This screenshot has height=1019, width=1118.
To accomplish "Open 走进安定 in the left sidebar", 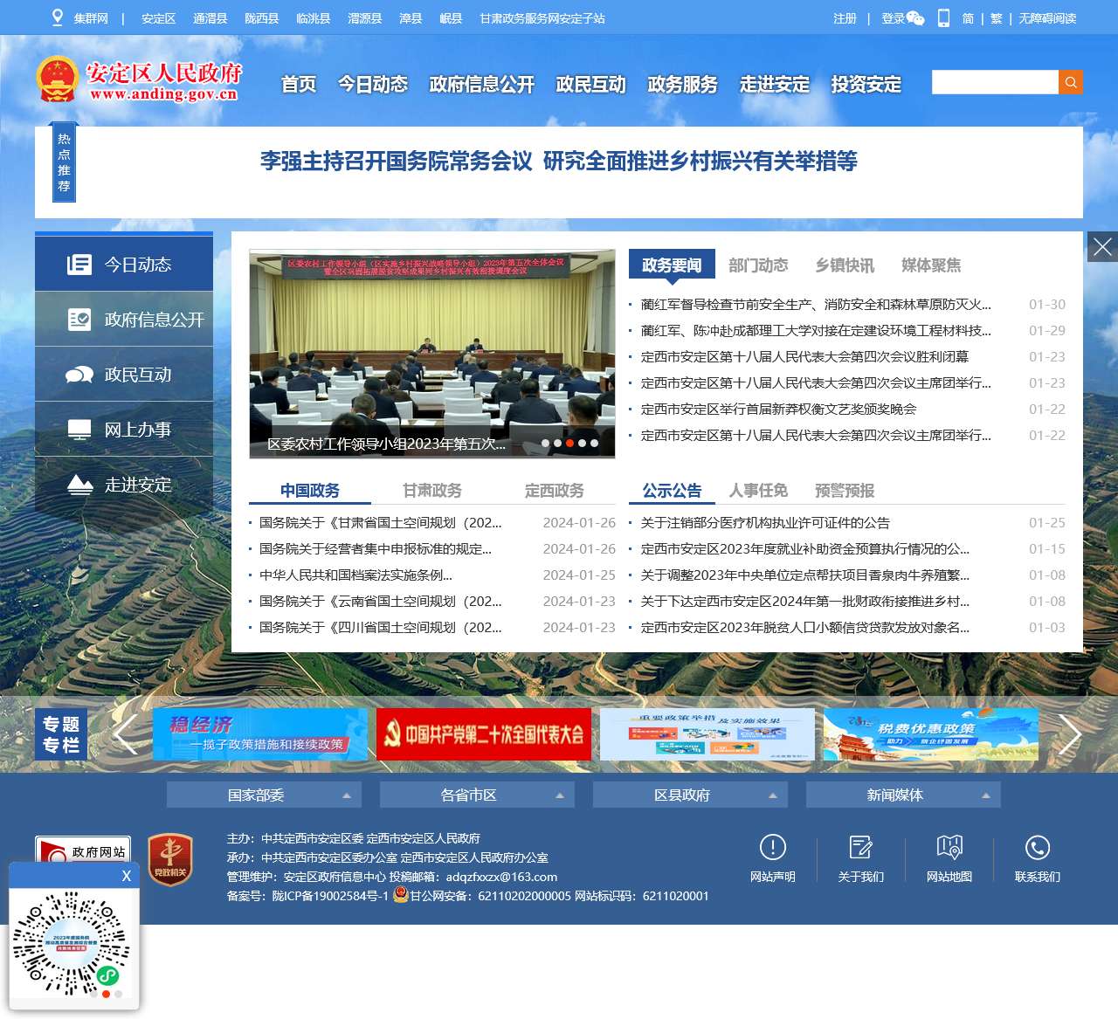I will (124, 485).
